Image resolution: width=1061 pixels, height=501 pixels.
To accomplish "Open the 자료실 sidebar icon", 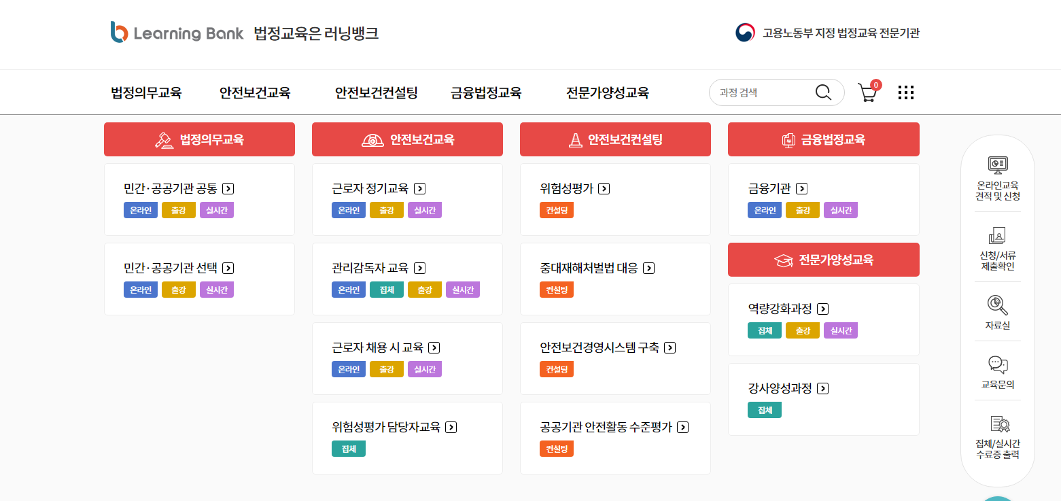I will 997,309.
